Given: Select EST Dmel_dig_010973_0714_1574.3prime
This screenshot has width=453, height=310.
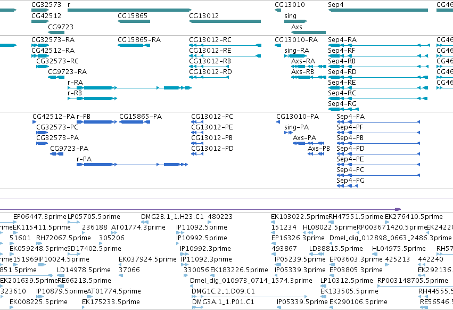Looking at the screenshot, I should click(x=251, y=281).
